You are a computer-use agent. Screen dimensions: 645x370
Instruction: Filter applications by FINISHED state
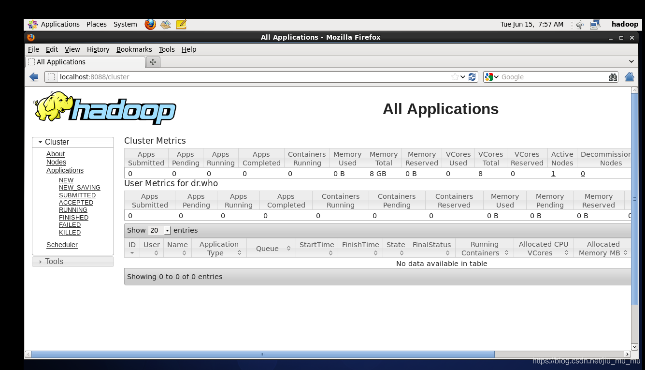click(73, 218)
